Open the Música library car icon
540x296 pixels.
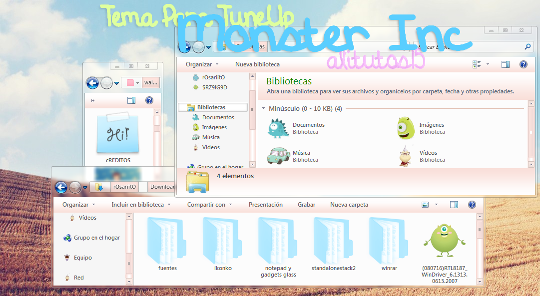[278, 156]
